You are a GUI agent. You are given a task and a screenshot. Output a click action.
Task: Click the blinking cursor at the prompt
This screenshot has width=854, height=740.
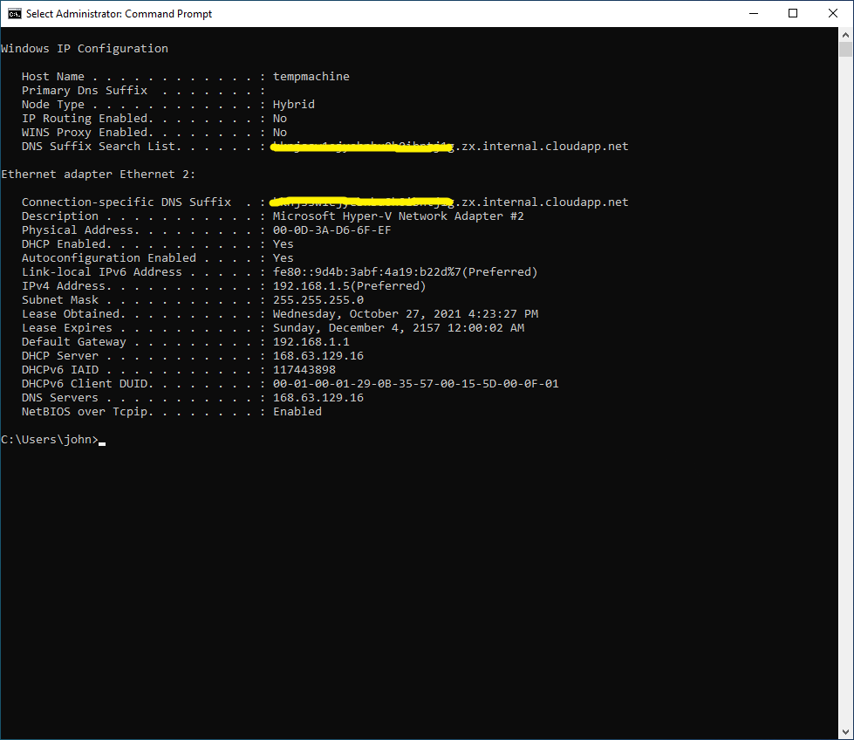(x=101, y=443)
